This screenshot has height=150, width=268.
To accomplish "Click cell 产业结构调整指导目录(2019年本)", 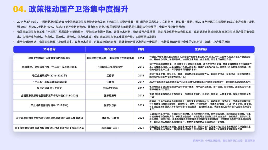I will 49,105.
